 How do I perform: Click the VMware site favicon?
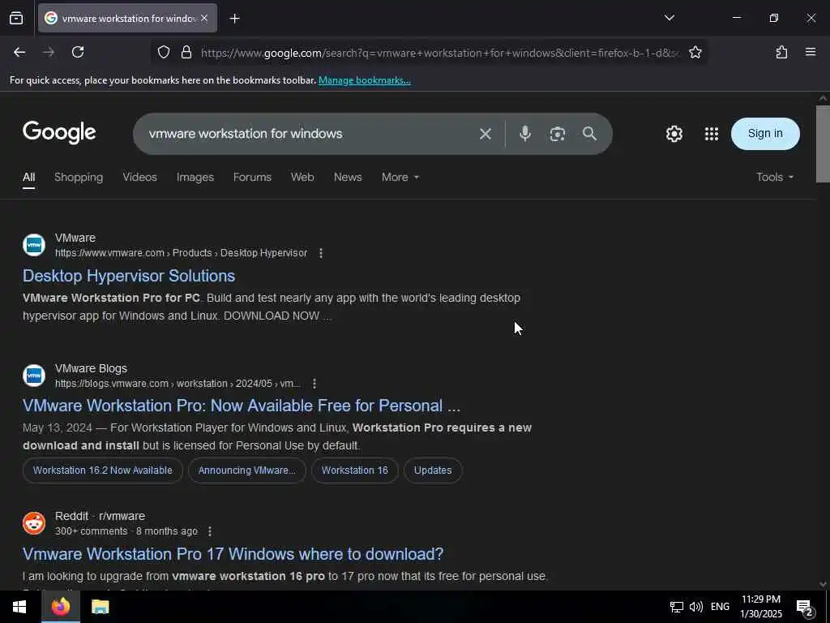[x=34, y=245]
